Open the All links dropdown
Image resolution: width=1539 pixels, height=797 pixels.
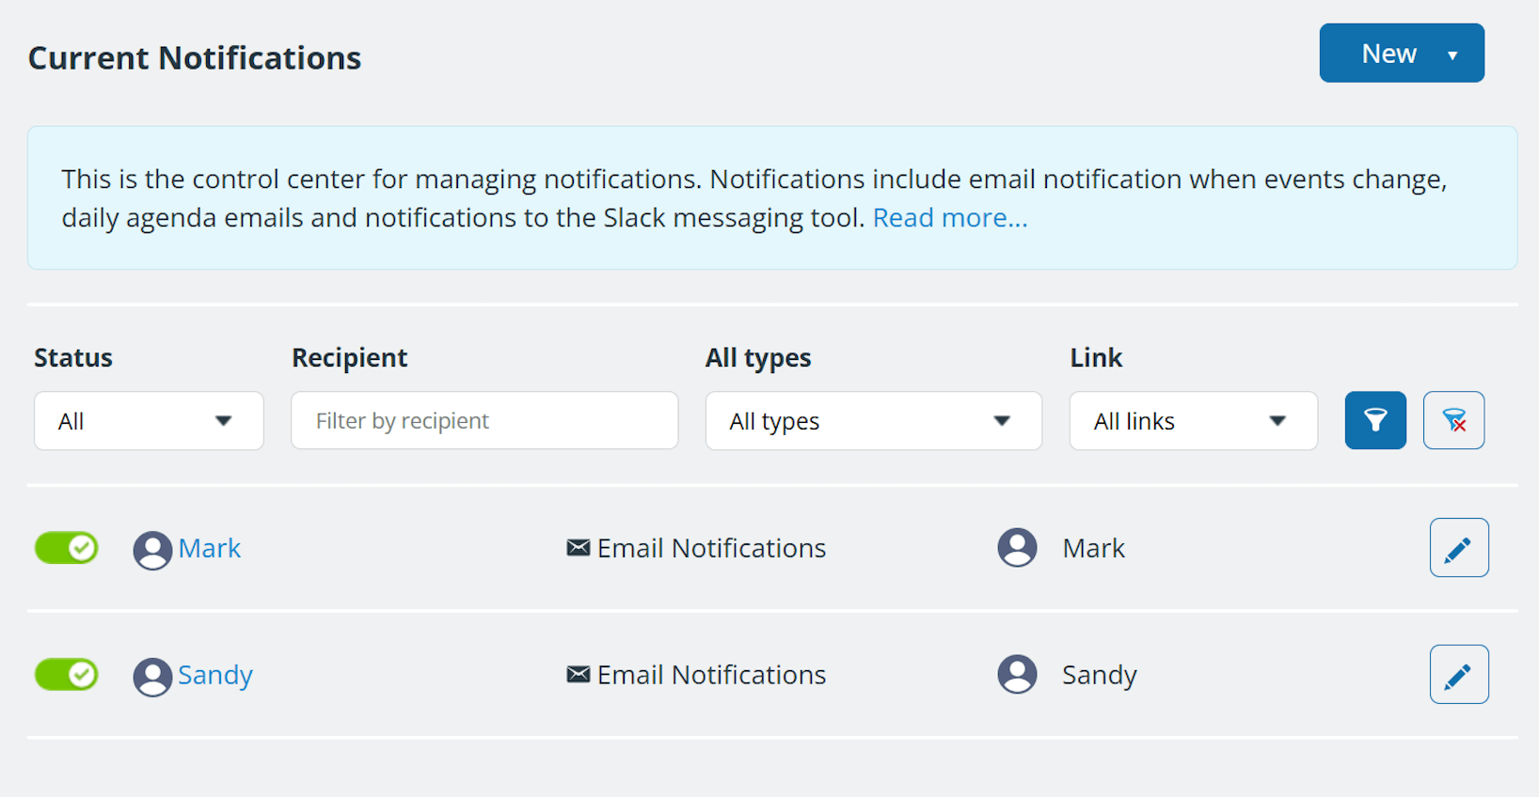1193,421
